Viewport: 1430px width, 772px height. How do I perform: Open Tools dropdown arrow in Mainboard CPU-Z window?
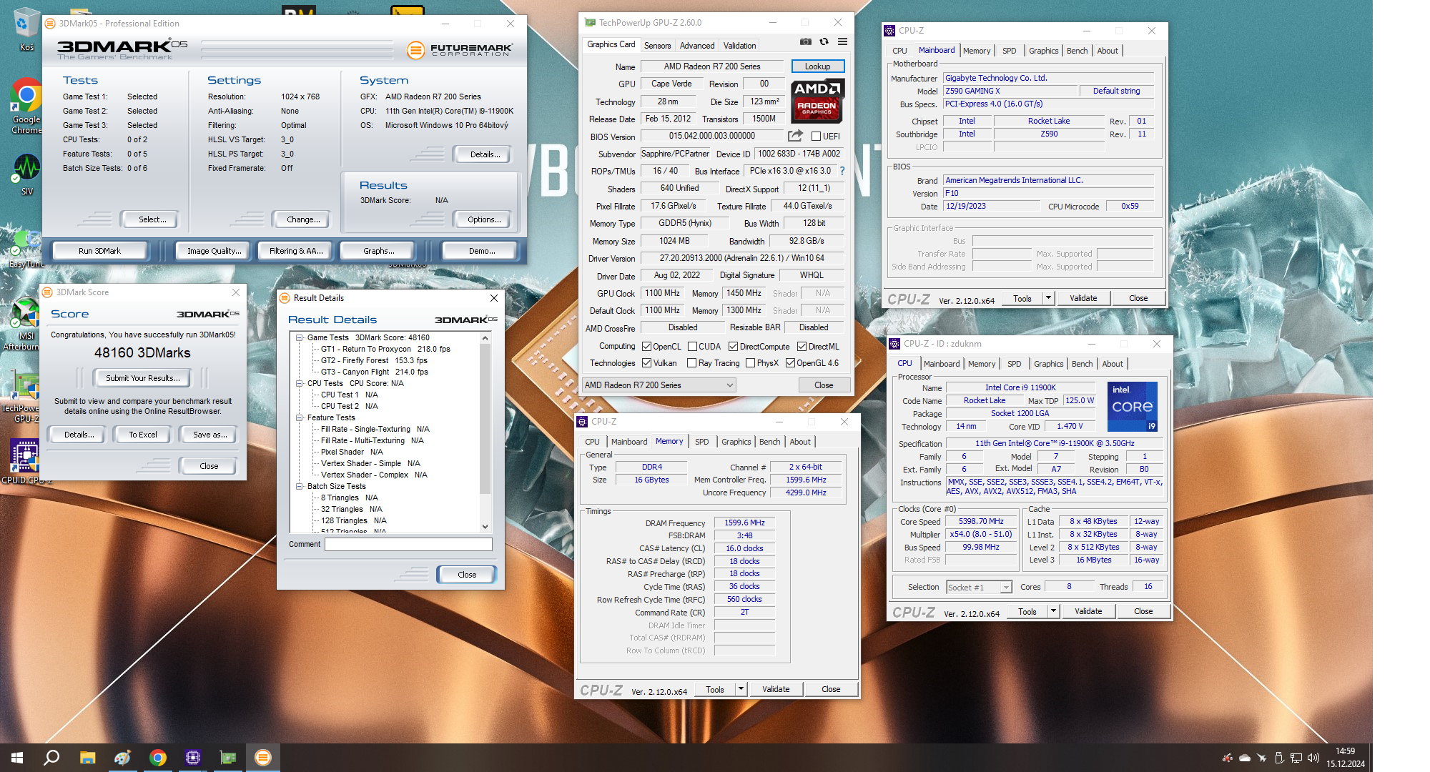tap(1048, 298)
